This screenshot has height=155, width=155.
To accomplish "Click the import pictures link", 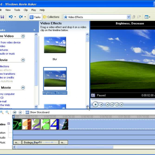I will click(4, 50).
